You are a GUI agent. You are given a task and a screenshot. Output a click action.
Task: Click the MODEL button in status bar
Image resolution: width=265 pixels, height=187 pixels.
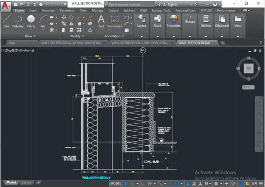click(116, 183)
